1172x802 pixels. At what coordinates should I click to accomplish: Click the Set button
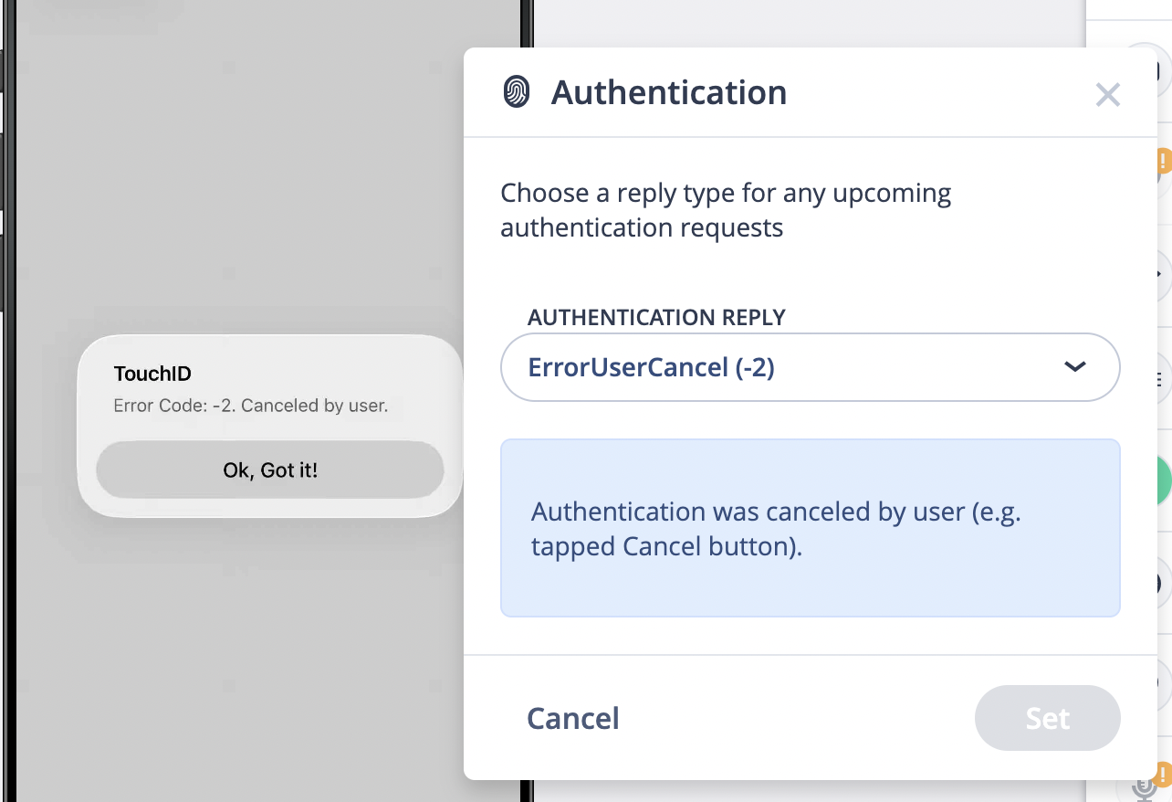pos(1047,718)
